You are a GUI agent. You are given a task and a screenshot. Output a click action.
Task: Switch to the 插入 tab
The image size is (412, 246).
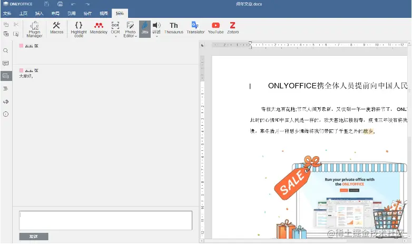point(39,13)
